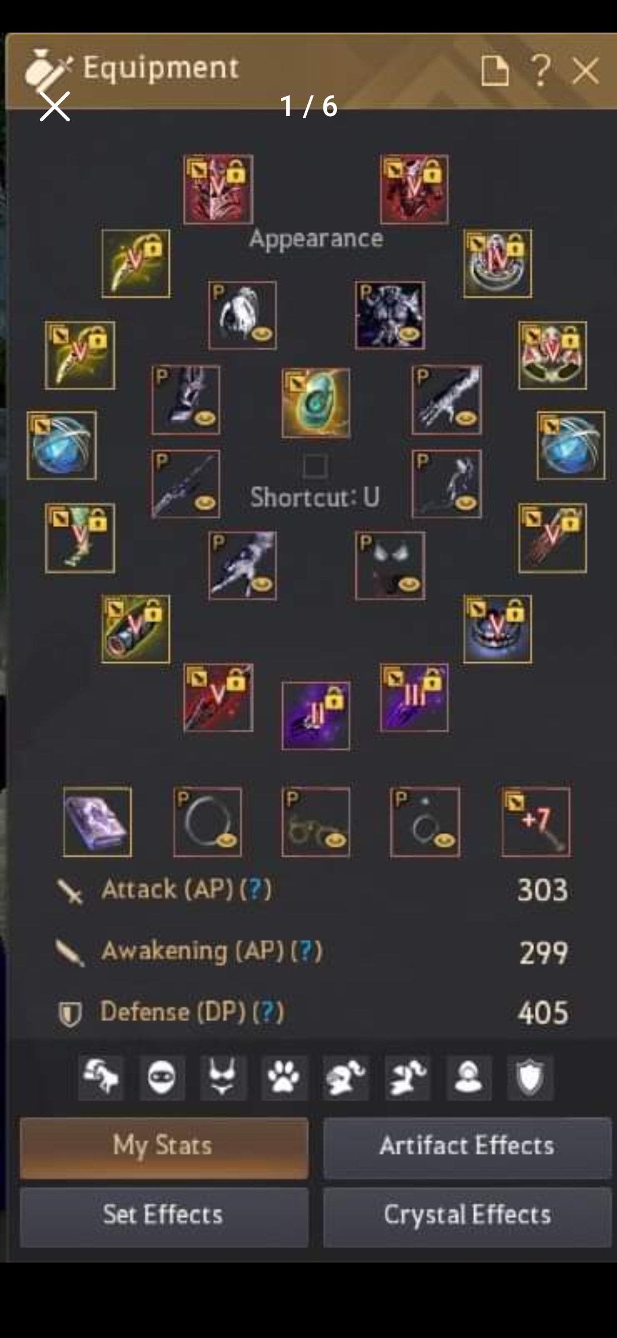Image resolution: width=617 pixels, height=1338 pixels.
Task: Click the purple book item slot
Action: (98, 822)
